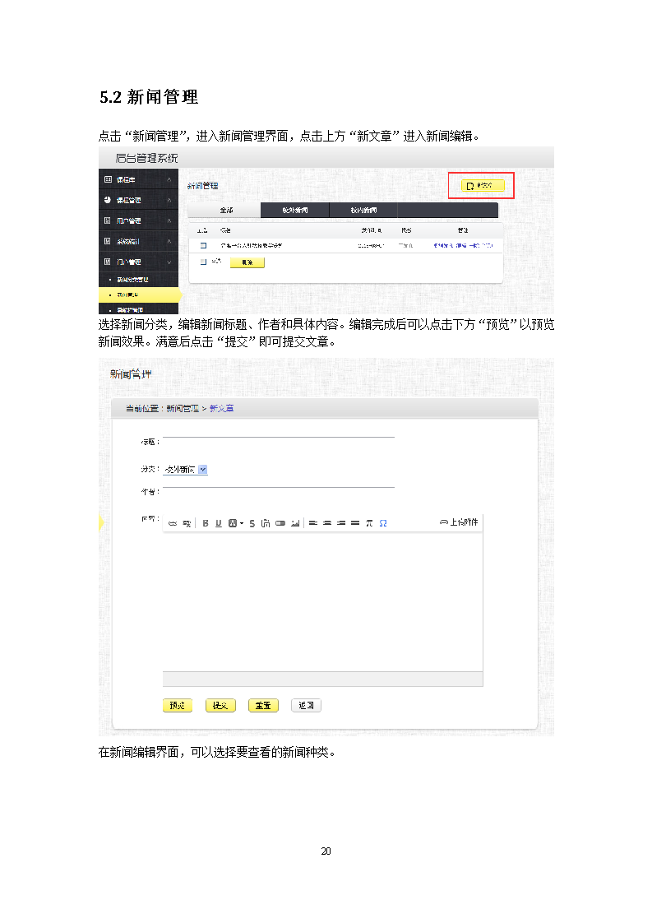Align content text to the left
This screenshot has width=652, height=923.
click(x=313, y=523)
